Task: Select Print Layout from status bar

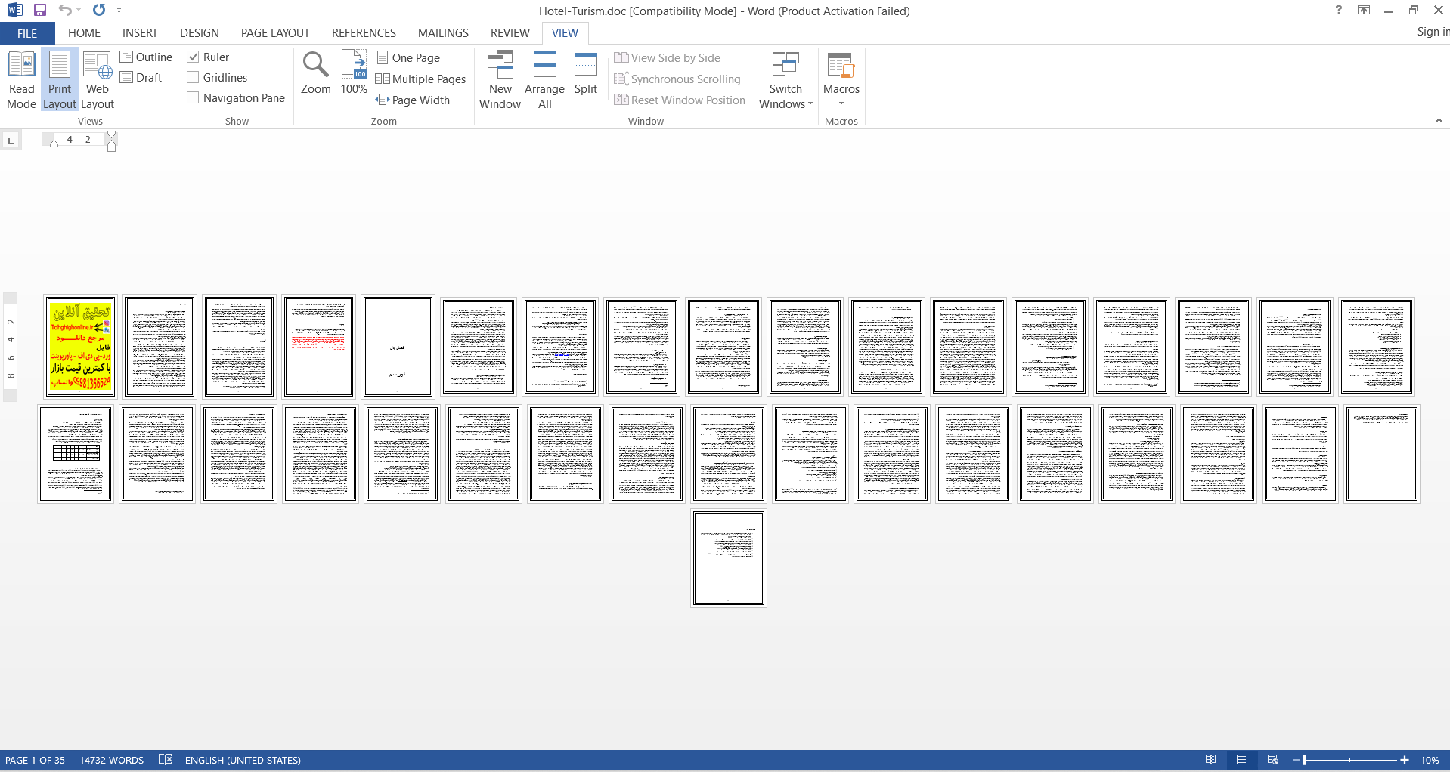Action: [1242, 760]
